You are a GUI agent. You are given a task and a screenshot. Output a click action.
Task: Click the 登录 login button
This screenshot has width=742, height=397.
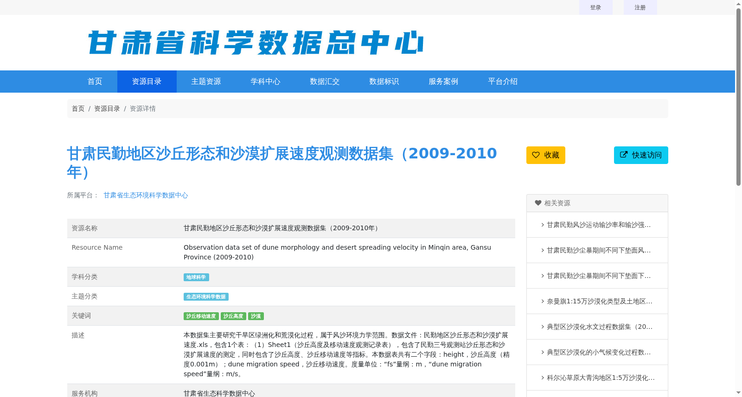[x=596, y=7]
